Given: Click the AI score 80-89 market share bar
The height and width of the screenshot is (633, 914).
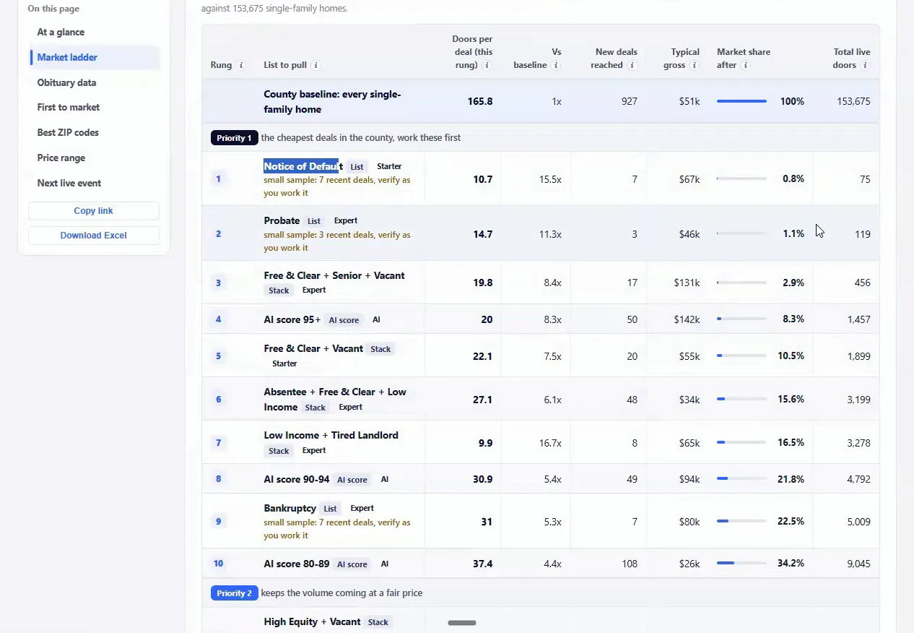Looking at the screenshot, I should click(741, 563).
